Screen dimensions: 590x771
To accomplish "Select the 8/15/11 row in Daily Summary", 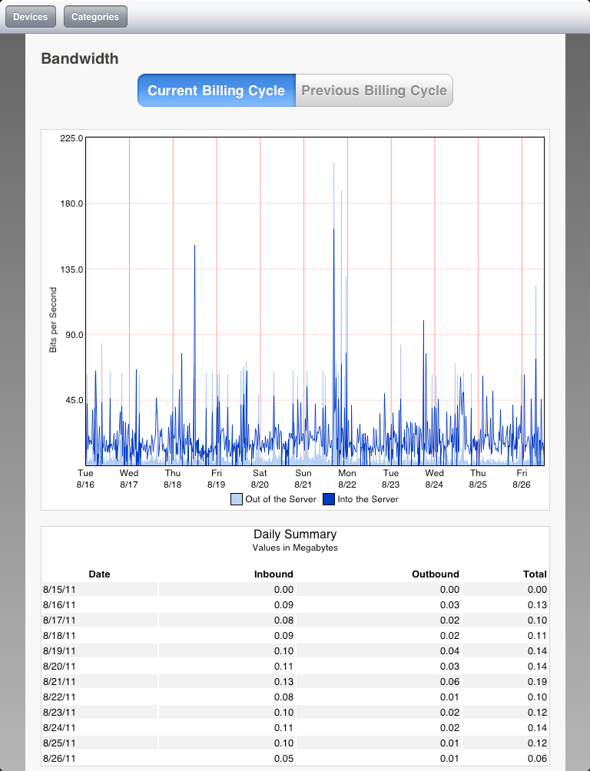I will coord(295,589).
